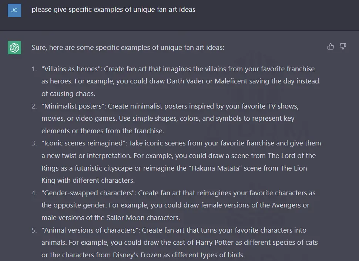Click list number 4 marker
The height and width of the screenshot is (261, 359).
coord(34,193)
